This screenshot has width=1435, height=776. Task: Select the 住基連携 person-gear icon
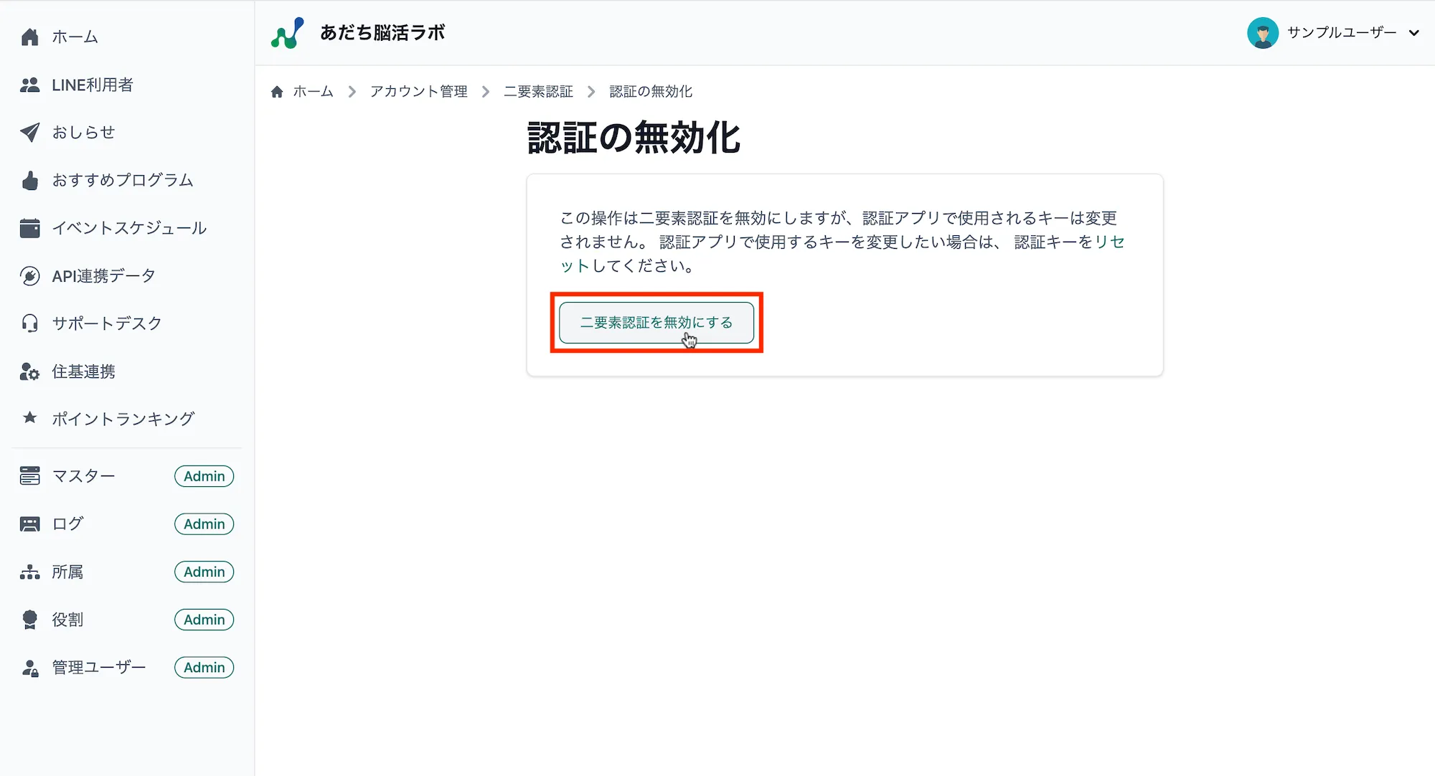click(x=29, y=372)
